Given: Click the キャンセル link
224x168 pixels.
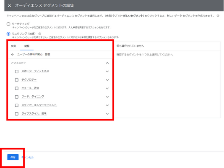Looking at the screenshot, I should 28,157.
